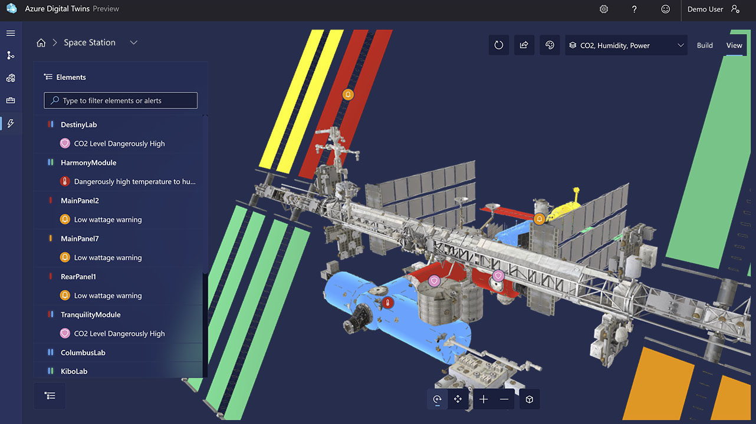Collapse the Elements panel using the bottom-left icon

50,396
